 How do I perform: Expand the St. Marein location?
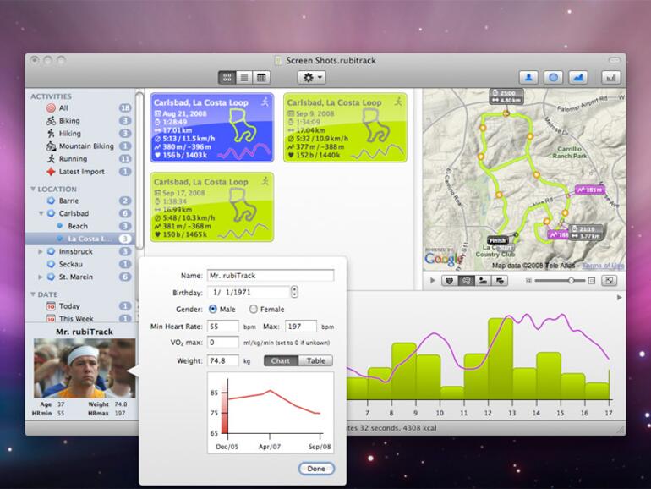pyautogui.click(x=41, y=277)
